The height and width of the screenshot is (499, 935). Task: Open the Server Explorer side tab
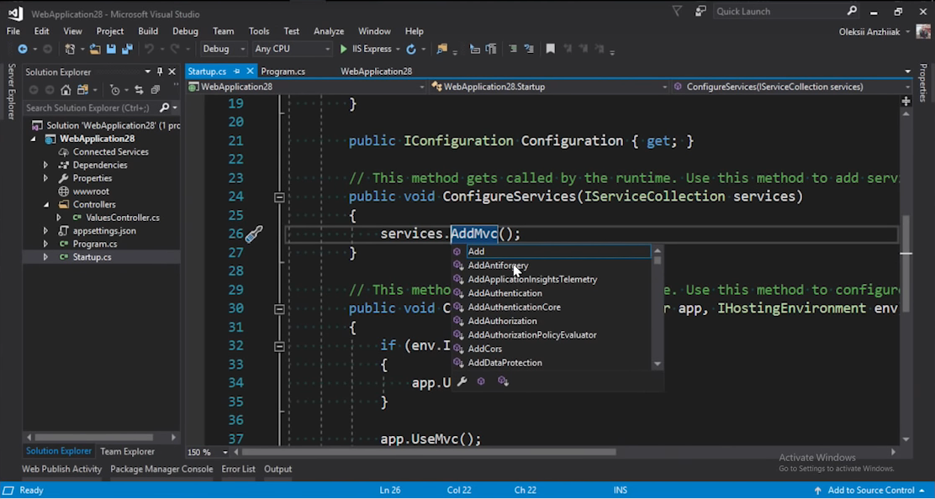tap(11, 91)
